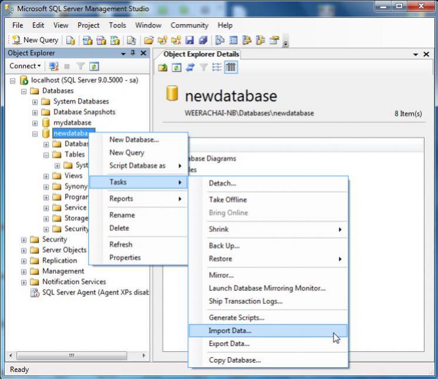This screenshot has width=438, height=379.
Task: Click Object Explorer horizontal scrollbar thumb
Action: 72,355
